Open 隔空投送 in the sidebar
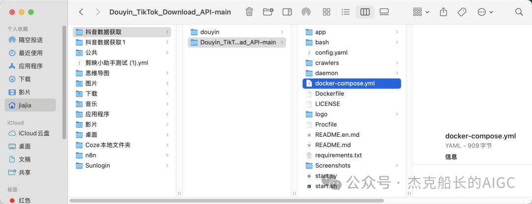Viewport: 532px width, 204px height. coord(30,40)
